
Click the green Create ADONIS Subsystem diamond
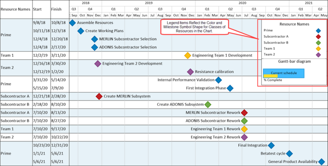208,104
